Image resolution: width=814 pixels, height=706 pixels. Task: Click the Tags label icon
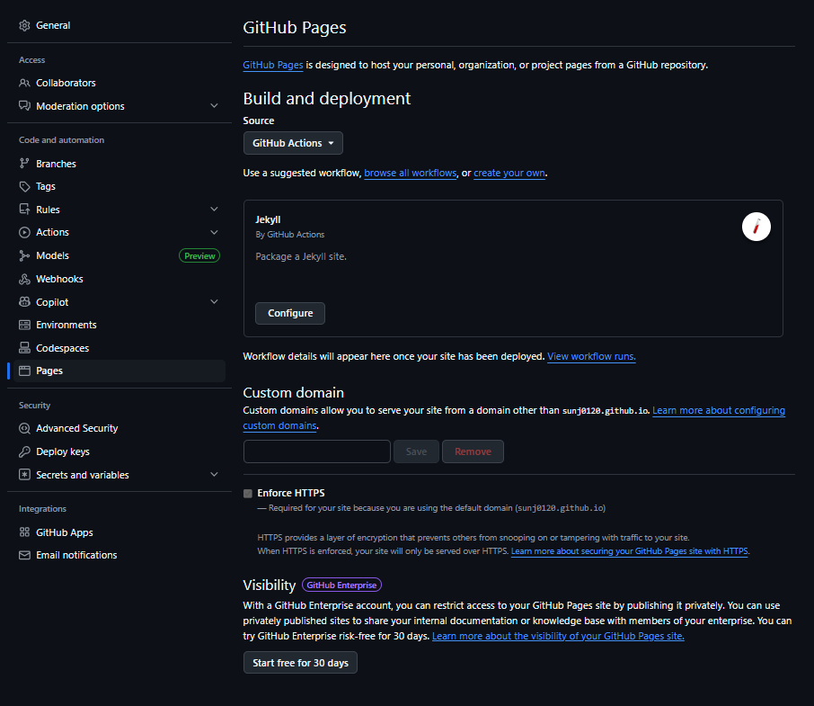24,186
